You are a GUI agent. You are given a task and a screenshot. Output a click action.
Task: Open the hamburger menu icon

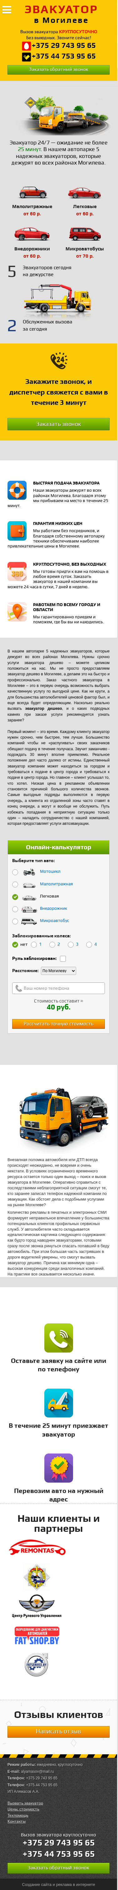tap(7, 9)
